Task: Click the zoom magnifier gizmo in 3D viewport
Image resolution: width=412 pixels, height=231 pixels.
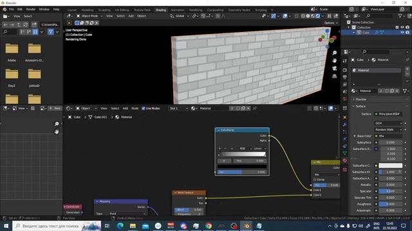Action: coord(335,53)
